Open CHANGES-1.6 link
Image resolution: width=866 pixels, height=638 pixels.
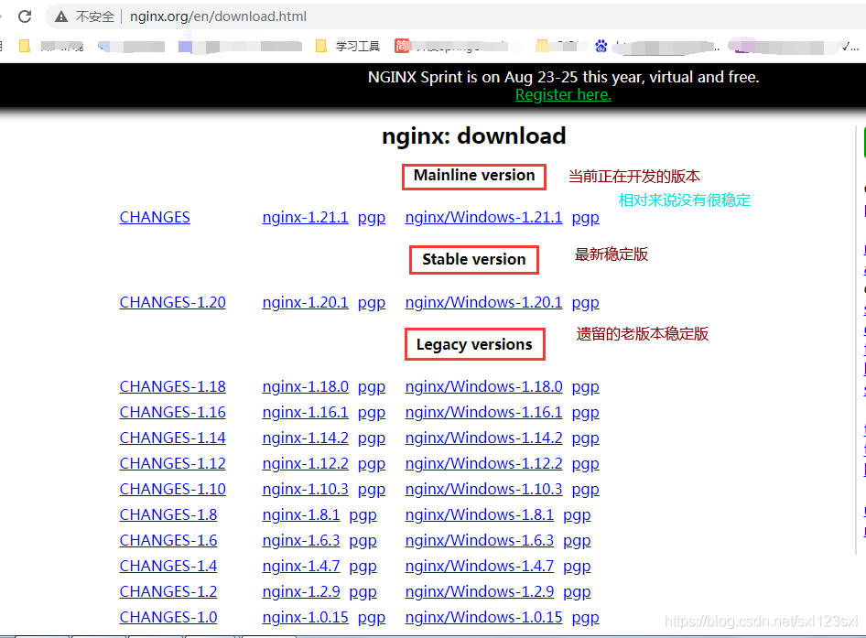coord(168,540)
